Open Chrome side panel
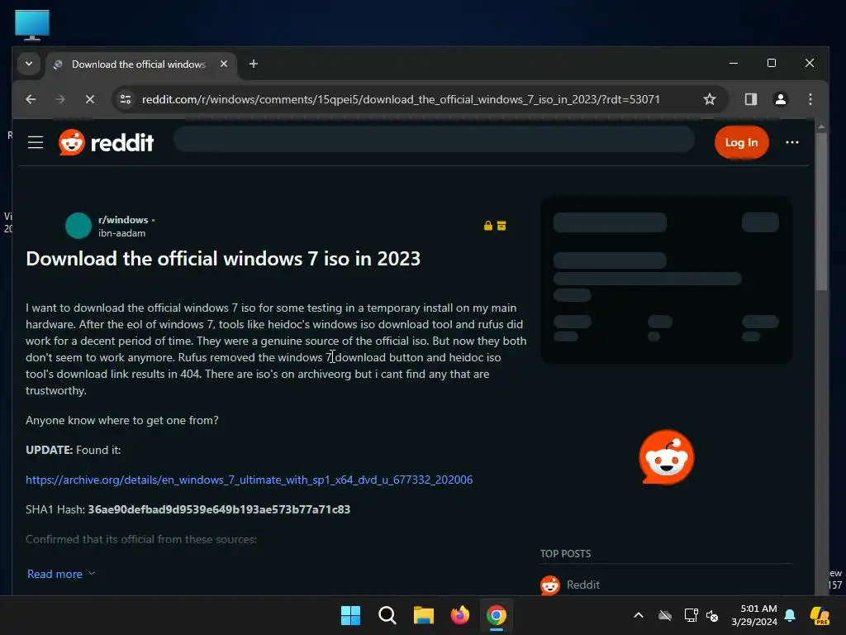 click(x=750, y=99)
